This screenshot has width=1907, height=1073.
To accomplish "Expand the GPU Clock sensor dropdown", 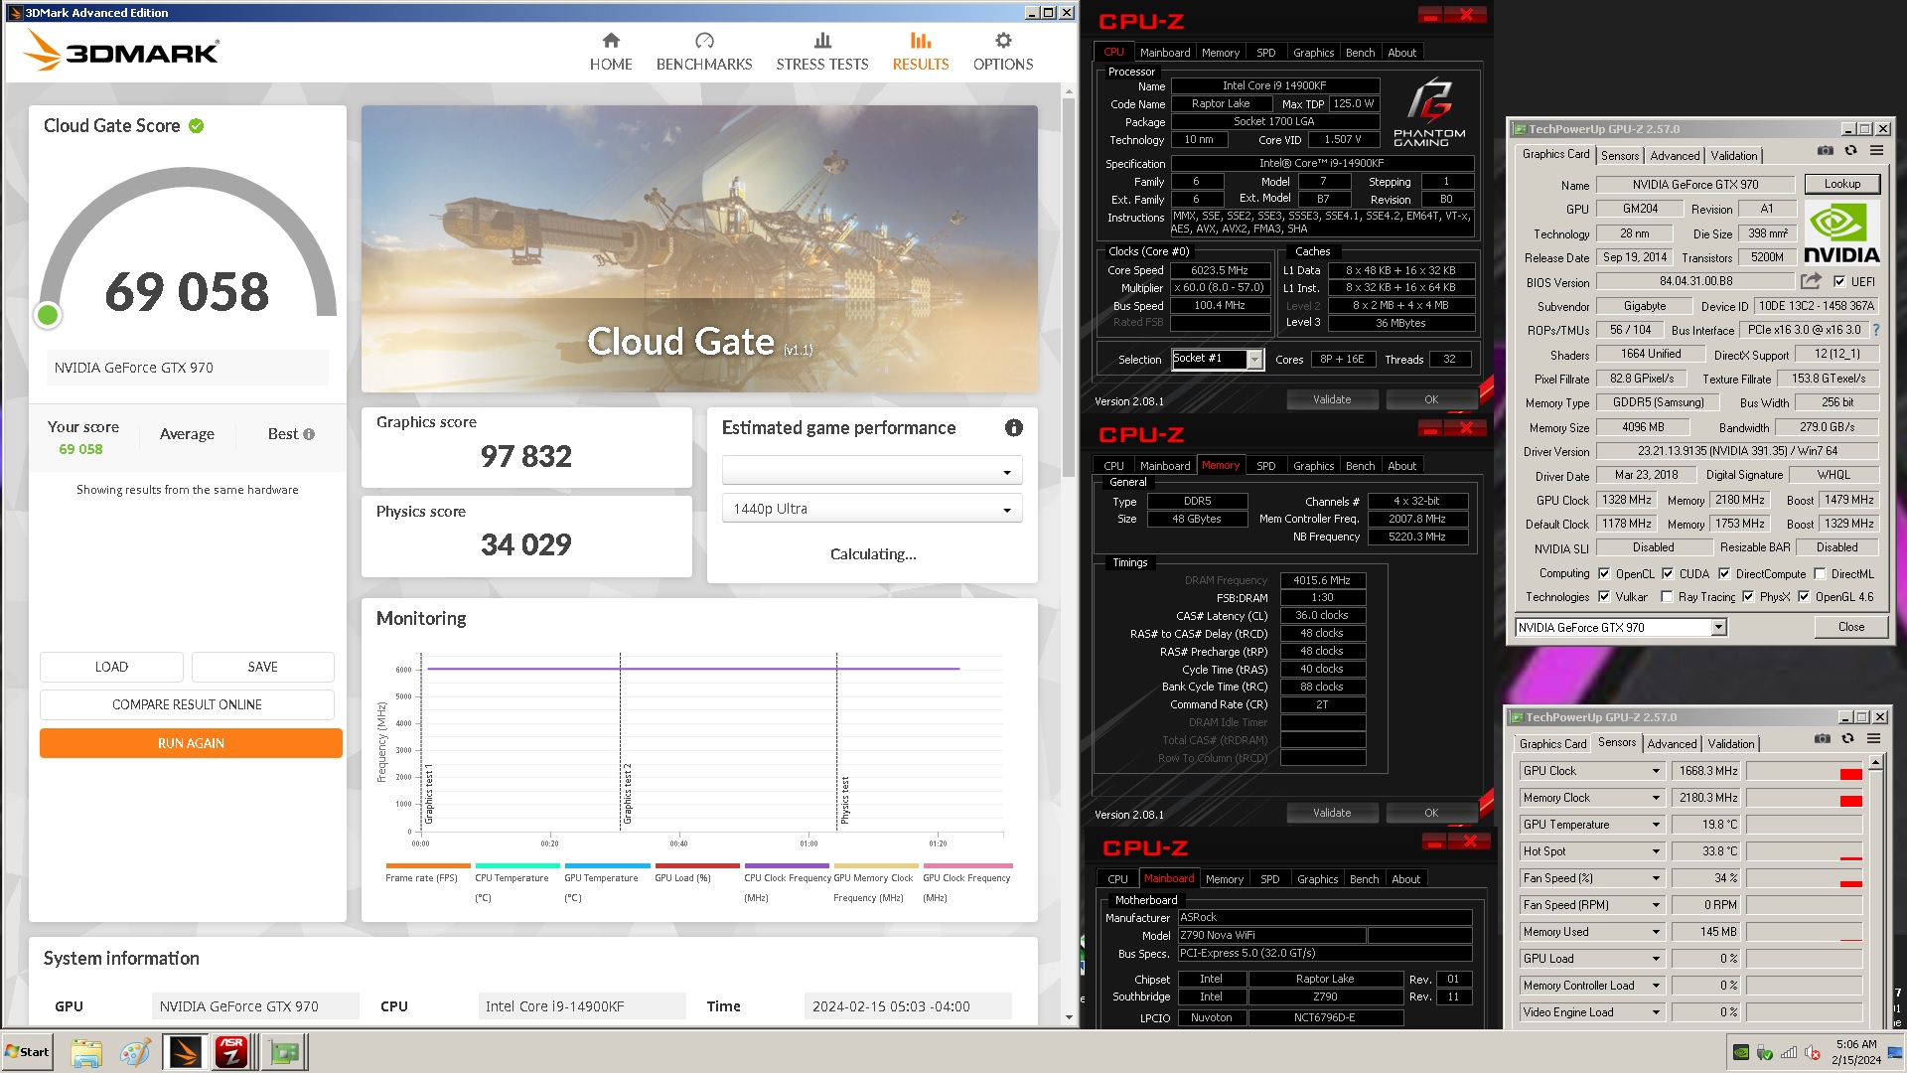I will (1656, 771).
